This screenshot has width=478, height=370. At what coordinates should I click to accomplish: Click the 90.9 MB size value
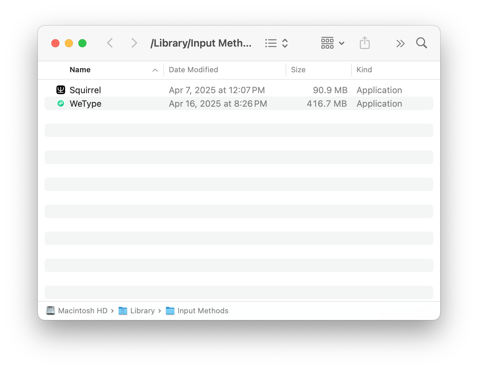point(330,90)
